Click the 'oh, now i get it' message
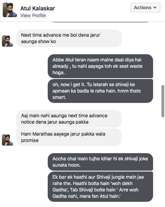The image size is (165, 207). 100,91
